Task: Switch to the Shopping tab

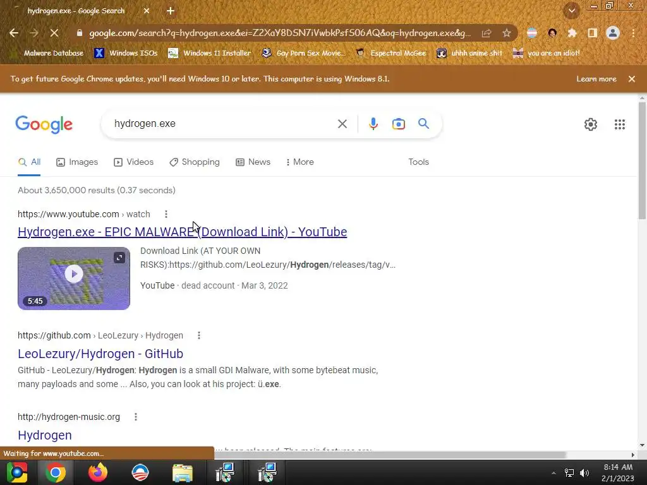Action: [x=195, y=162]
